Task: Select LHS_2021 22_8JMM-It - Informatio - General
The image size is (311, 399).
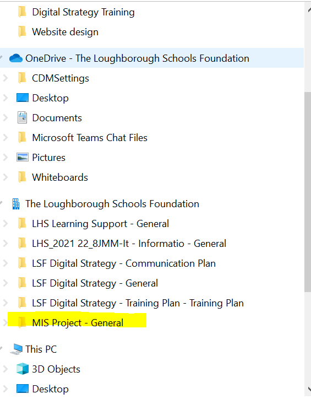Action: pos(129,244)
